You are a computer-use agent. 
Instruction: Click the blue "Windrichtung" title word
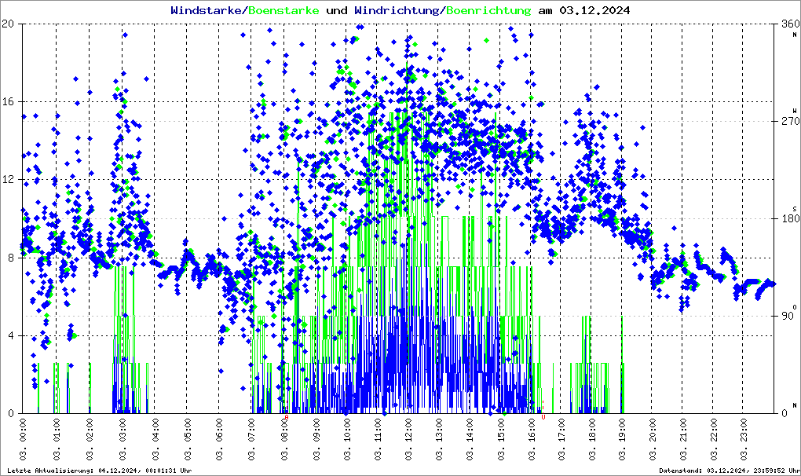pyautogui.click(x=397, y=10)
